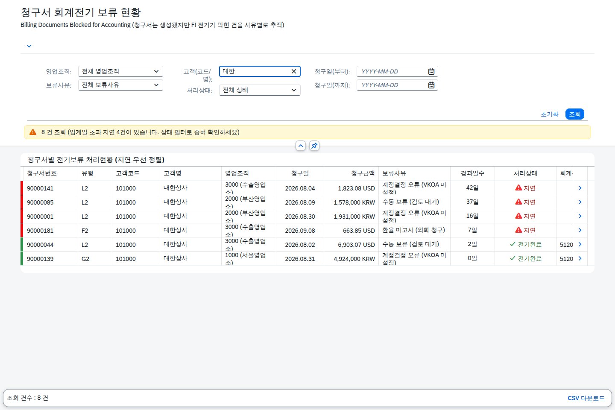Click elapsed days 42일 cell

(x=472, y=187)
